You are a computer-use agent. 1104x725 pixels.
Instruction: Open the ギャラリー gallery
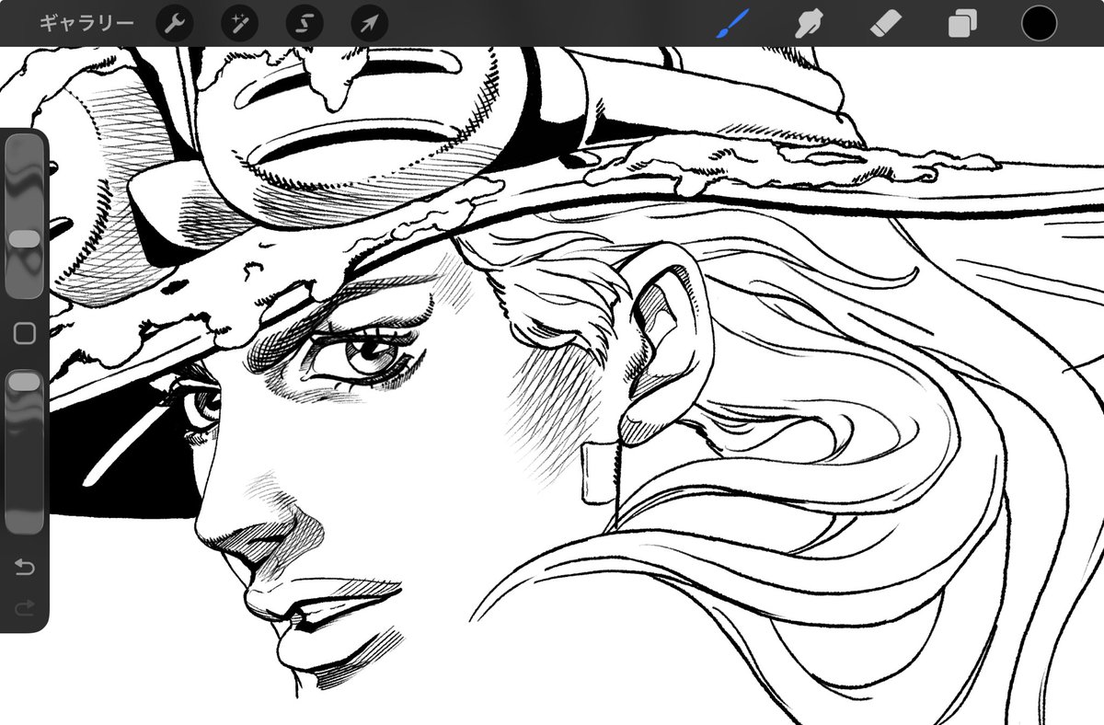pos(86,23)
